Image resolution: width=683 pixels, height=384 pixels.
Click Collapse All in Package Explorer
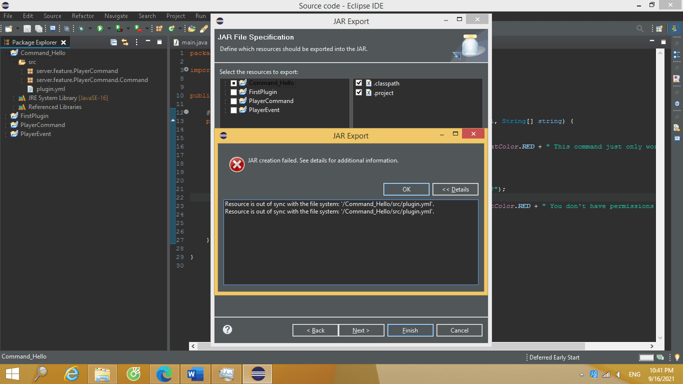(x=113, y=42)
